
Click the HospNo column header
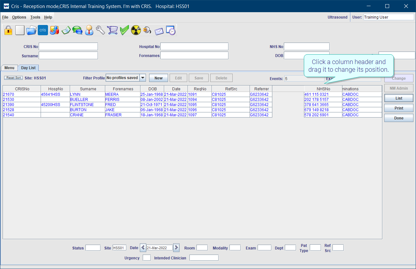(55, 89)
